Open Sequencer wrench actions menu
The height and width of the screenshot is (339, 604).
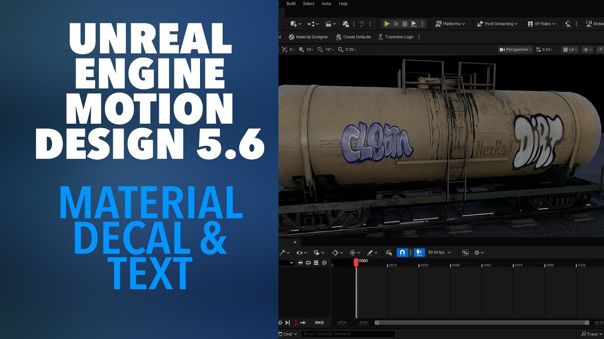click(x=285, y=252)
